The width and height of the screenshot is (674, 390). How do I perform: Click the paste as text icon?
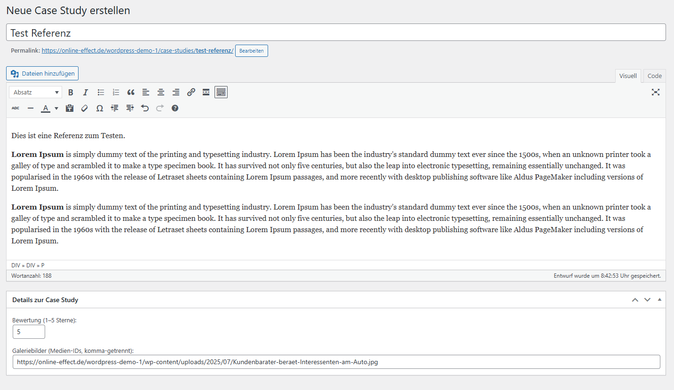tap(70, 108)
